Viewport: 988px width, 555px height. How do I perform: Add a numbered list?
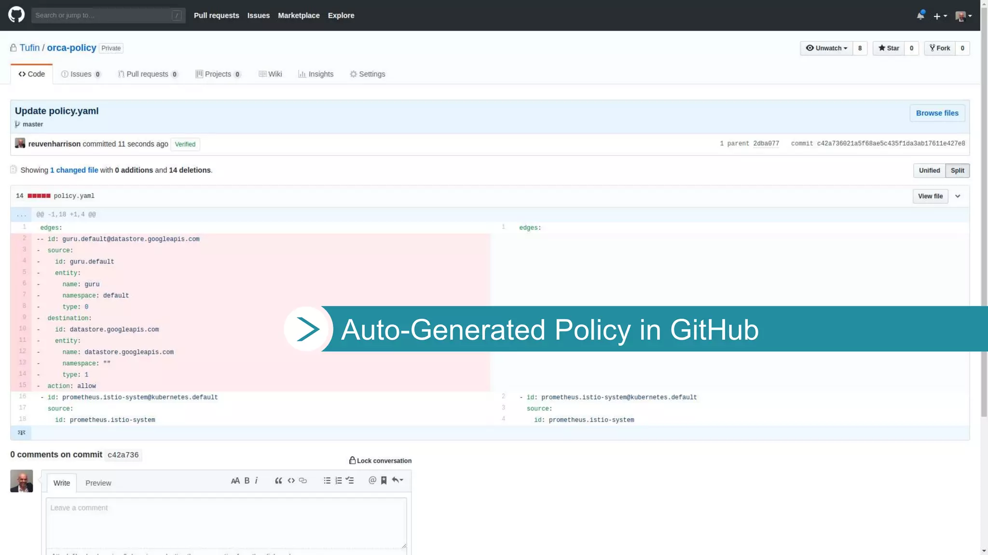pos(338,481)
